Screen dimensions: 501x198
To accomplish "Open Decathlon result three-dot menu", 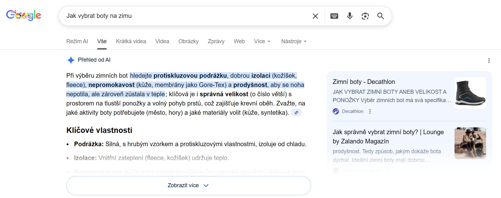I will pyautogui.click(x=370, y=111).
